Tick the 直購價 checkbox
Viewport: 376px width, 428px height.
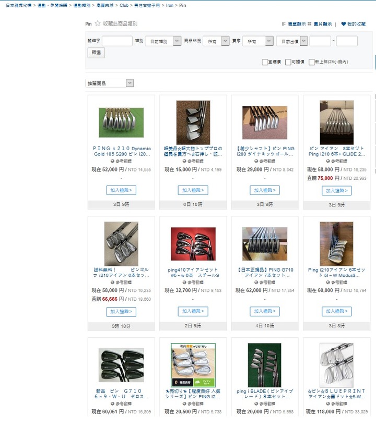point(265,62)
